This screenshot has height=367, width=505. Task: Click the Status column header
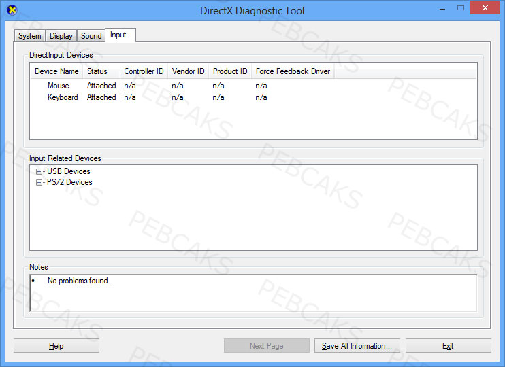coord(101,71)
